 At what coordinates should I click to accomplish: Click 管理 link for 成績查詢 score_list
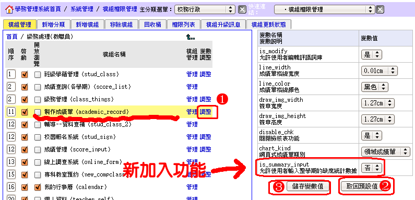tap(192, 87)
